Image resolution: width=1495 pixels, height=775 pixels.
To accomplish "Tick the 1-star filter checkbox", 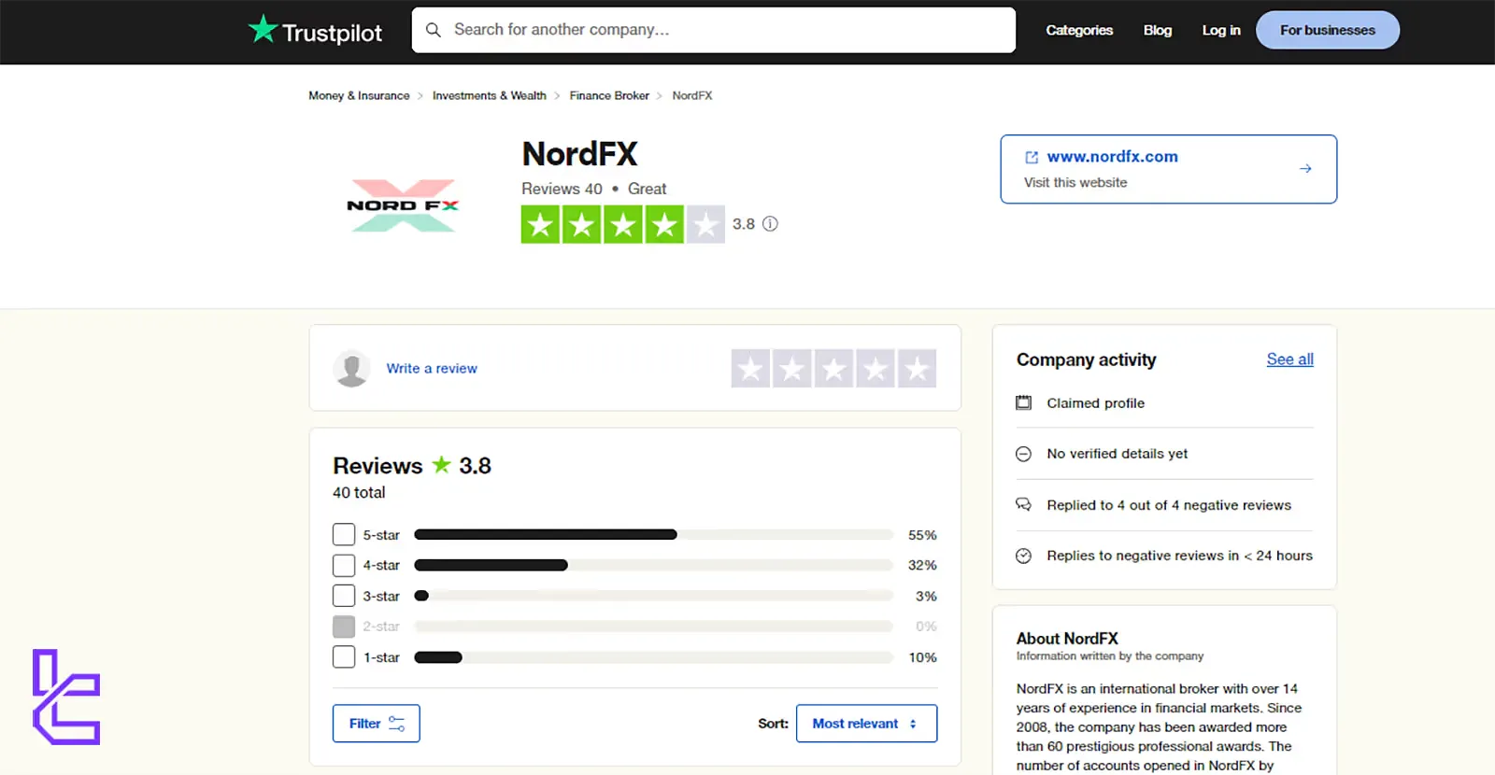I will click(x=344, y=657).
